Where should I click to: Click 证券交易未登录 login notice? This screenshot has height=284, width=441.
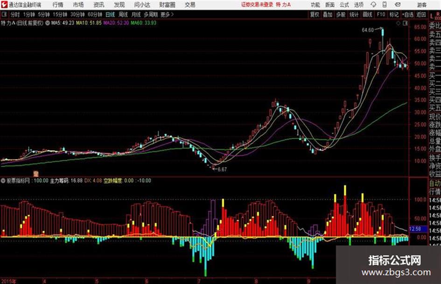257,5
